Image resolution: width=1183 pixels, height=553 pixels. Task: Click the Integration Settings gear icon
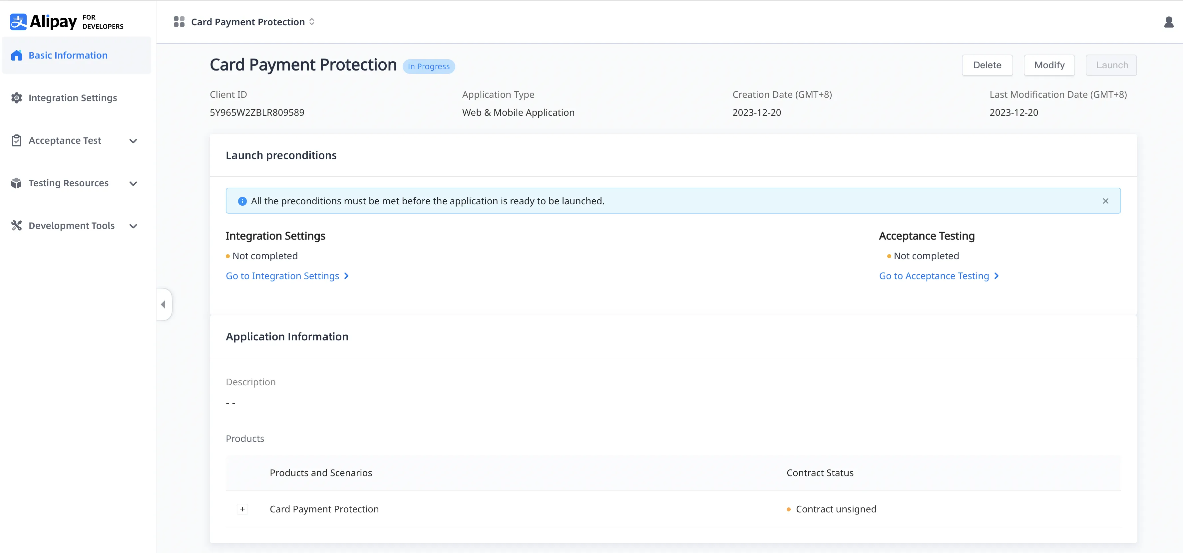17,98
